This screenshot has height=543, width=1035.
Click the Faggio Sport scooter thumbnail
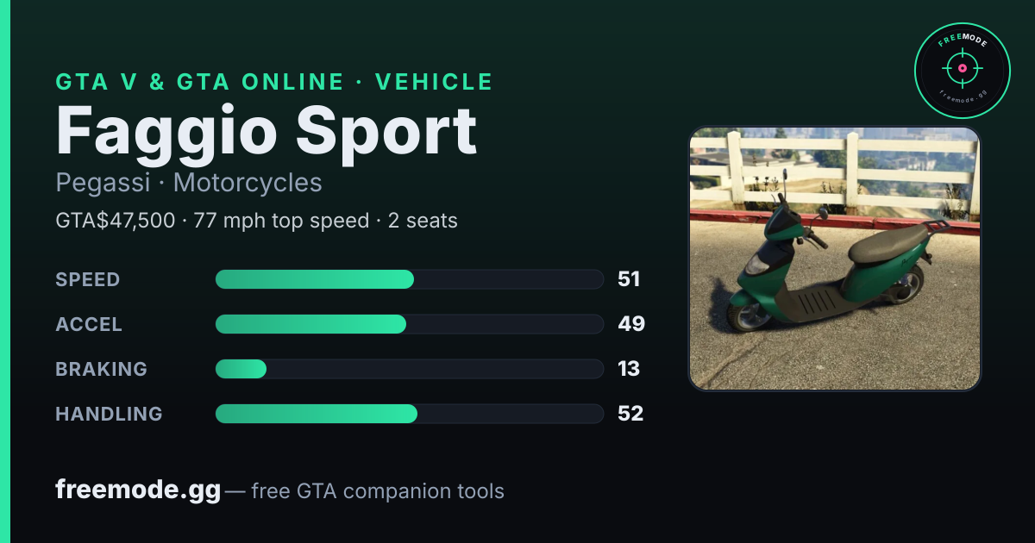click(835, 259)
